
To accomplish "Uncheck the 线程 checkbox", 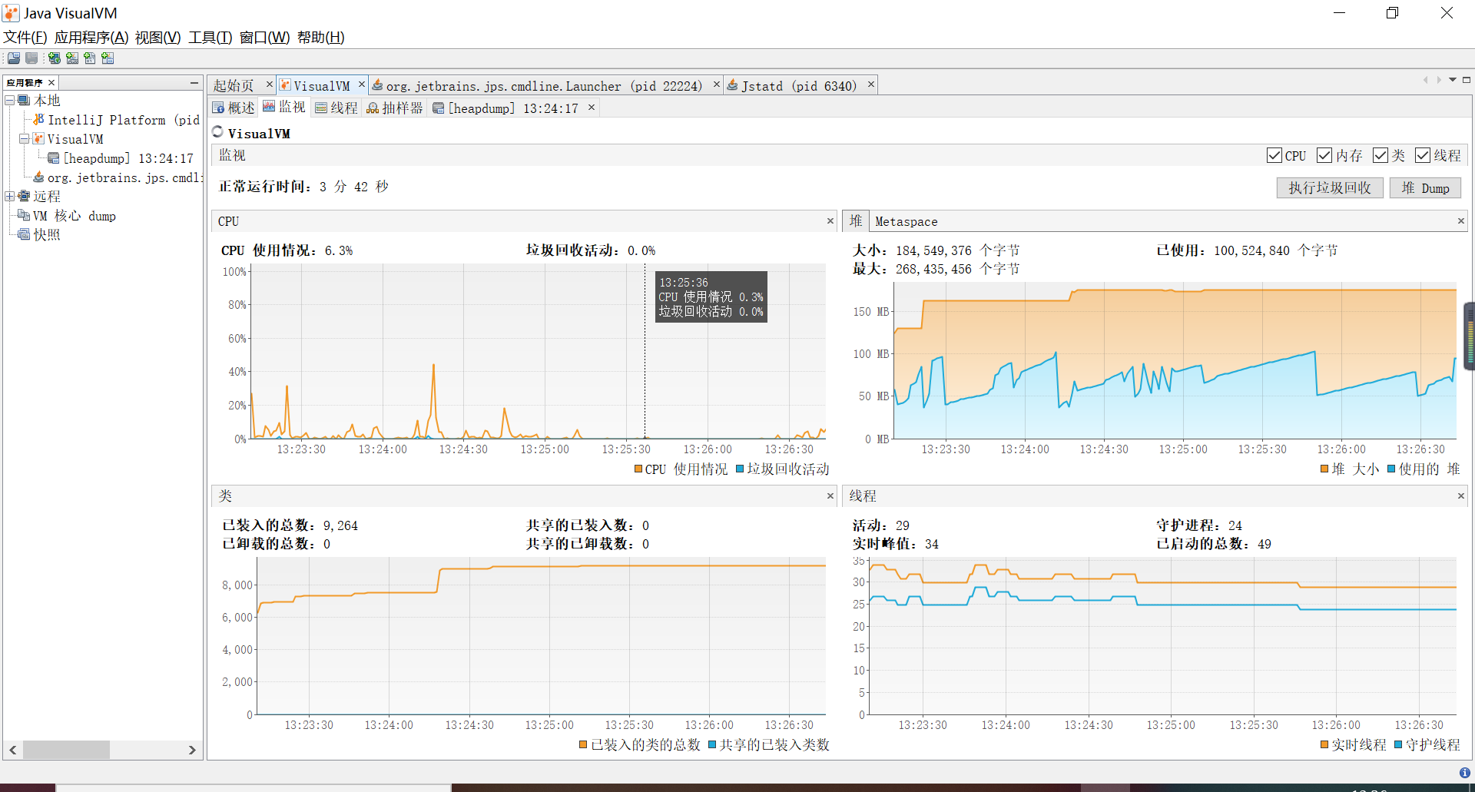I will click(1423, 155).
